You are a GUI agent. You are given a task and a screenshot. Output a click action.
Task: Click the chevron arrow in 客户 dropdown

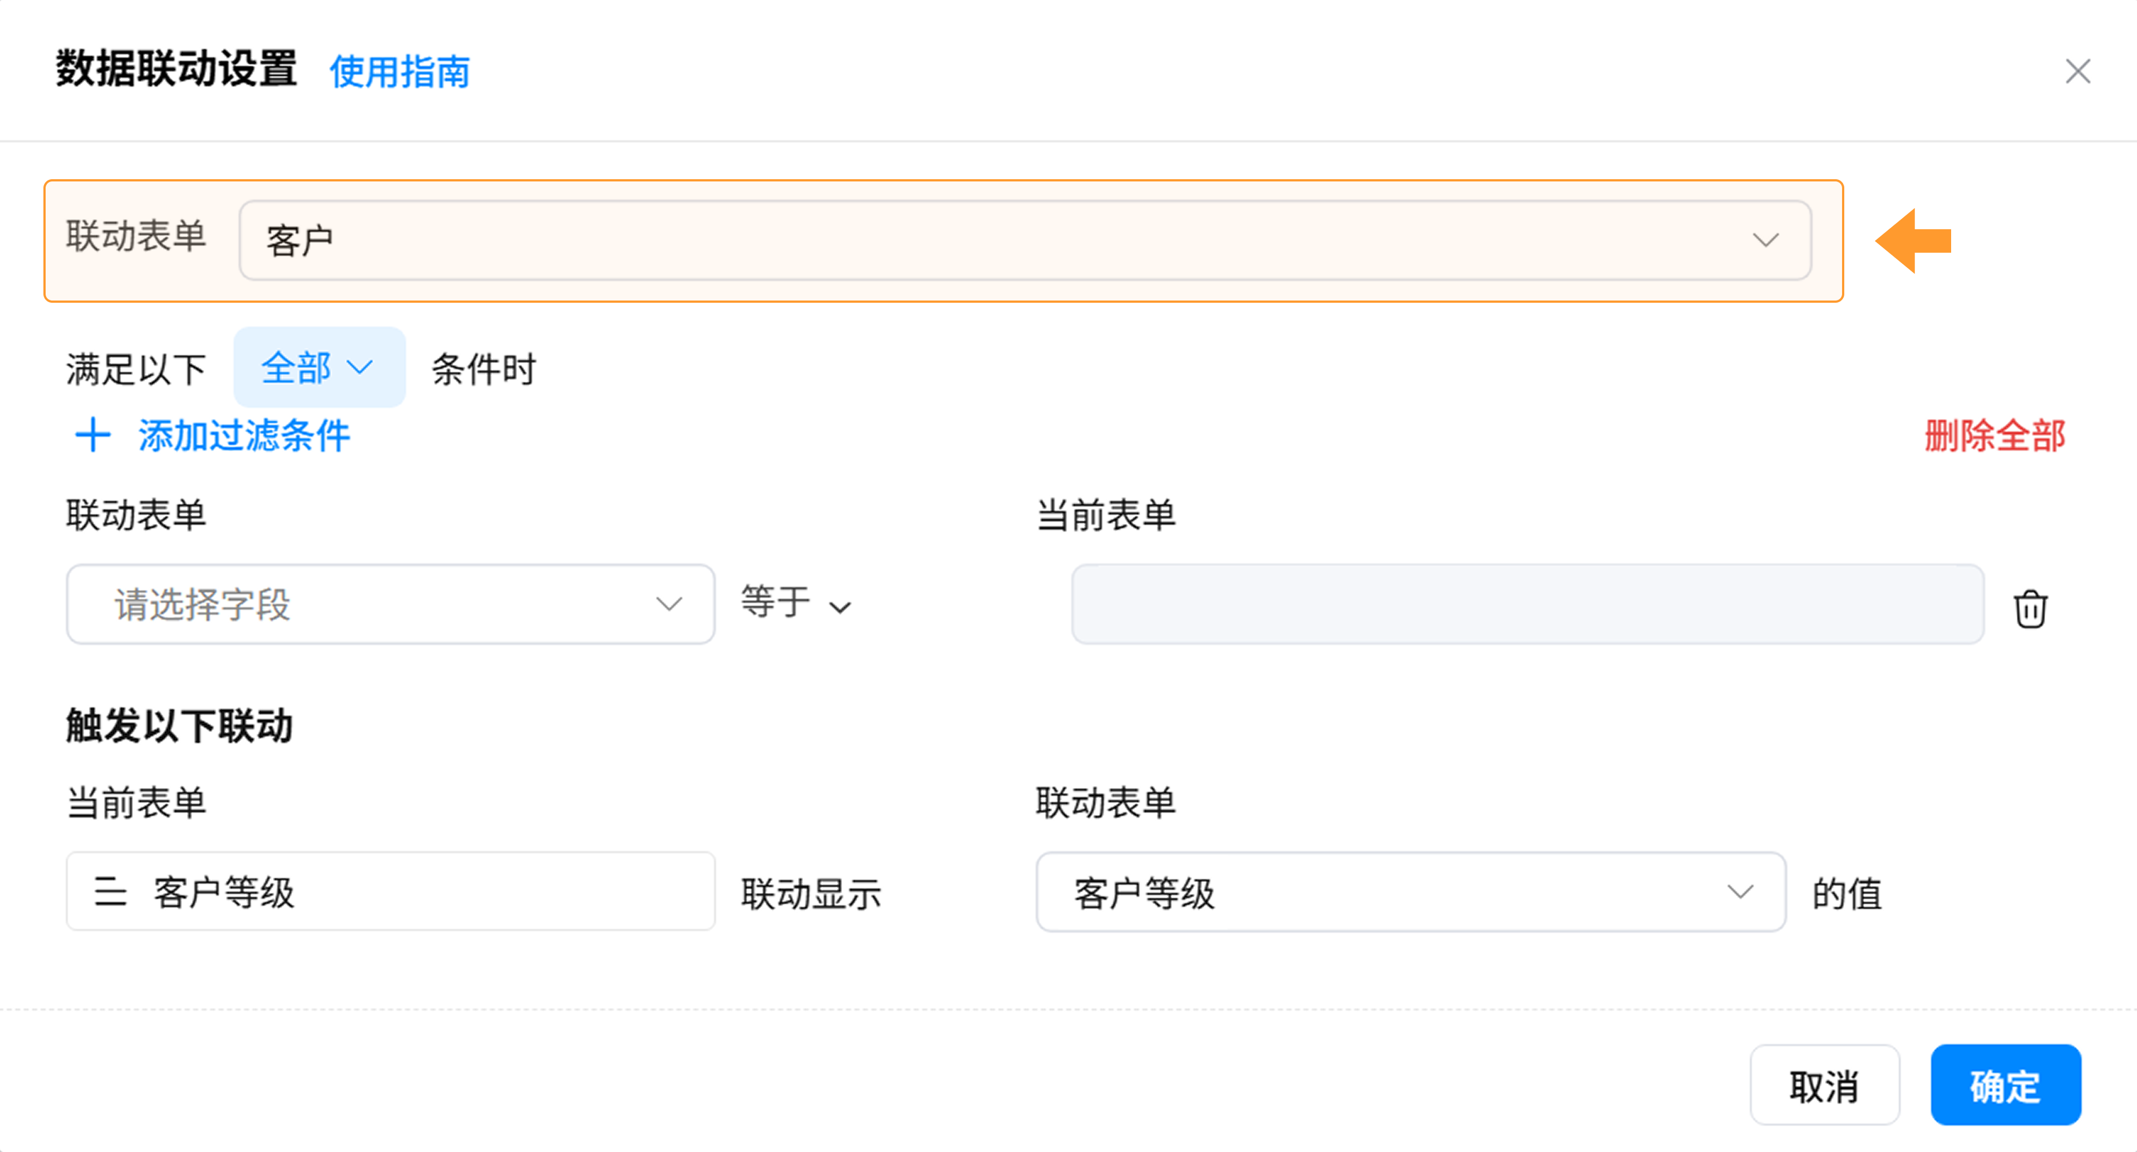click(x=1765, y=240)
